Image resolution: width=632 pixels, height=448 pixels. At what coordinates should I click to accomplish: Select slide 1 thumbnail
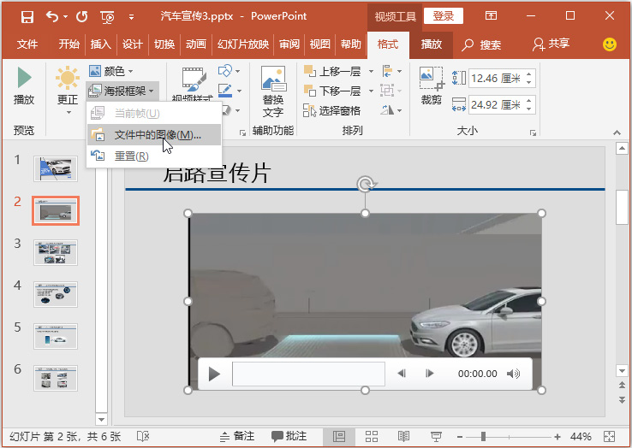pyautogui.click(x=56, y=168)
